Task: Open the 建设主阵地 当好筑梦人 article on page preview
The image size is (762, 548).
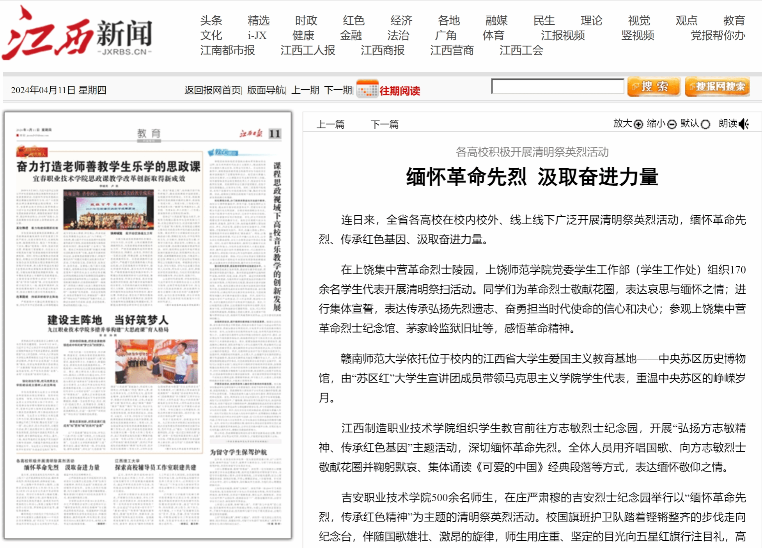Action: [x=108, y=320]
